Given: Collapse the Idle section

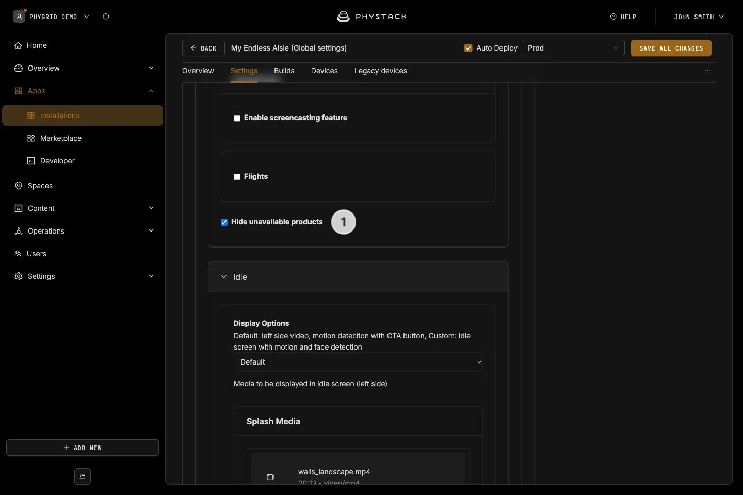Looking at the screenshot, I should 358,277.
